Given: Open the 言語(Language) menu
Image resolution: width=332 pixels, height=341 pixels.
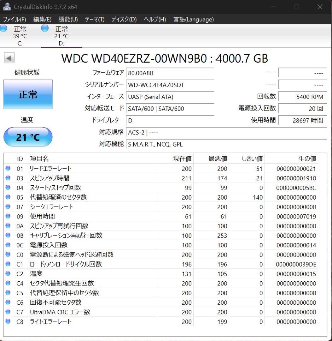Looking at the screenshot, I should tap(193, 19).
